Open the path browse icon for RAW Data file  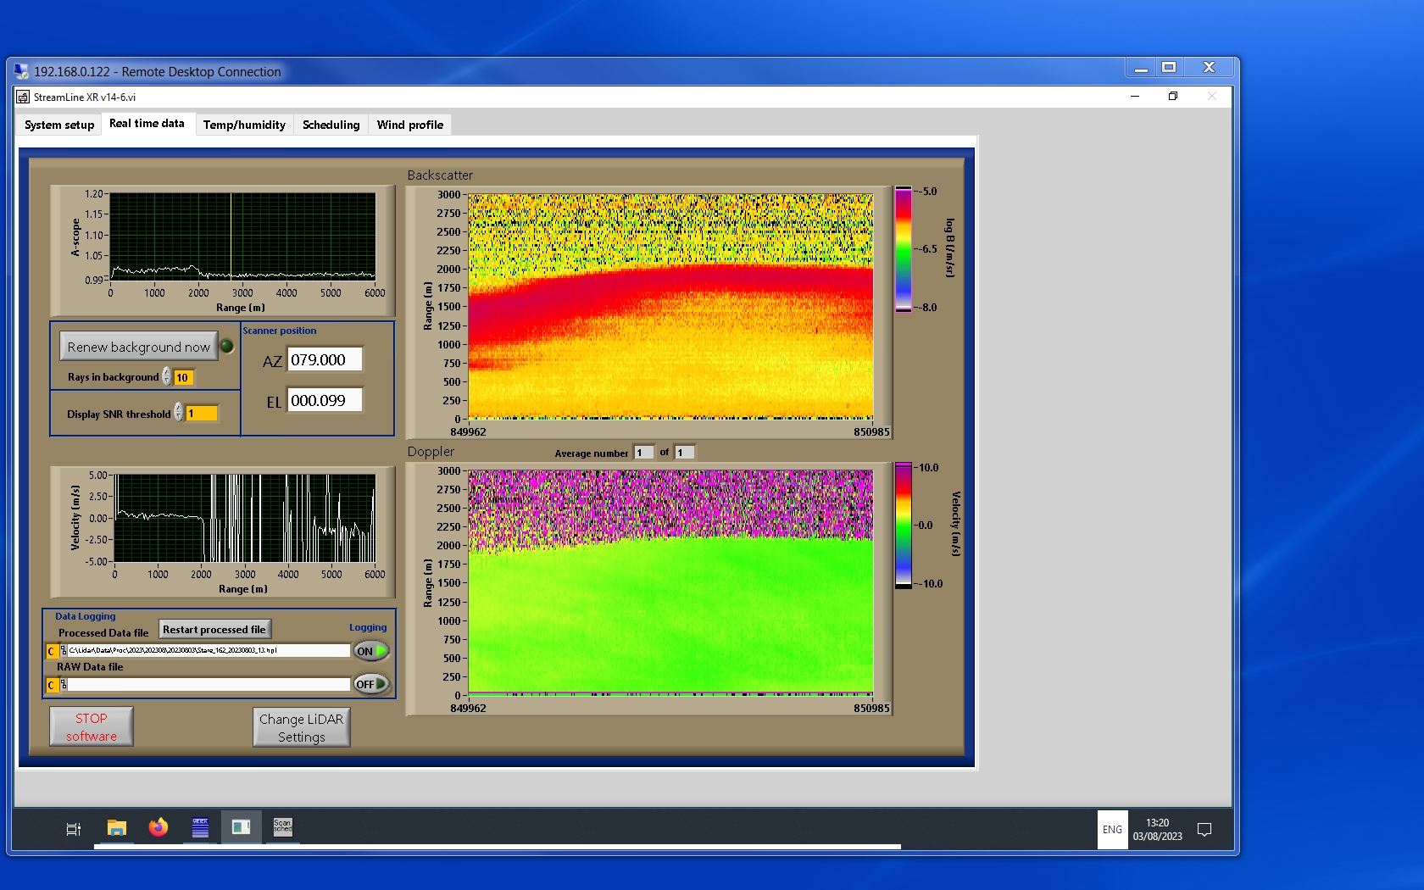coord(64,685)
